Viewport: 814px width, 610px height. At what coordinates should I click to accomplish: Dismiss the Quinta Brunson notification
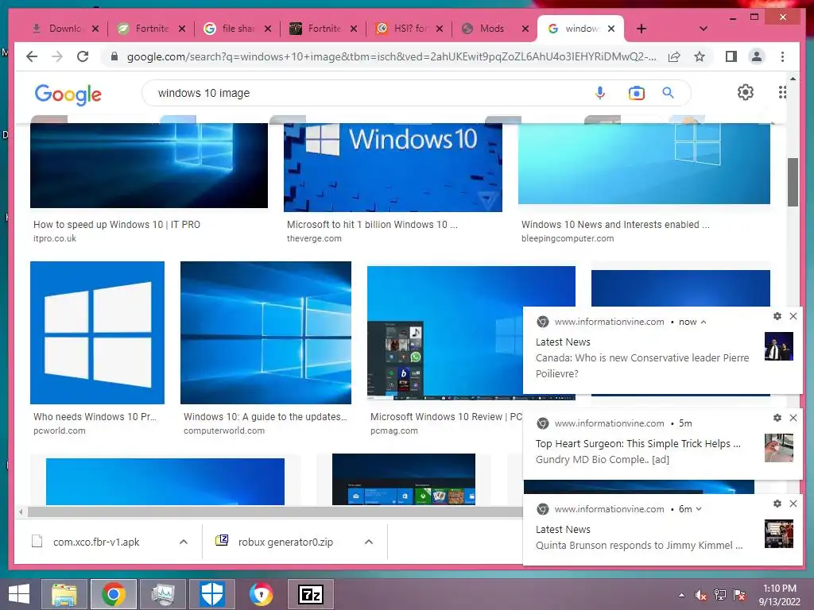(793, 503)
